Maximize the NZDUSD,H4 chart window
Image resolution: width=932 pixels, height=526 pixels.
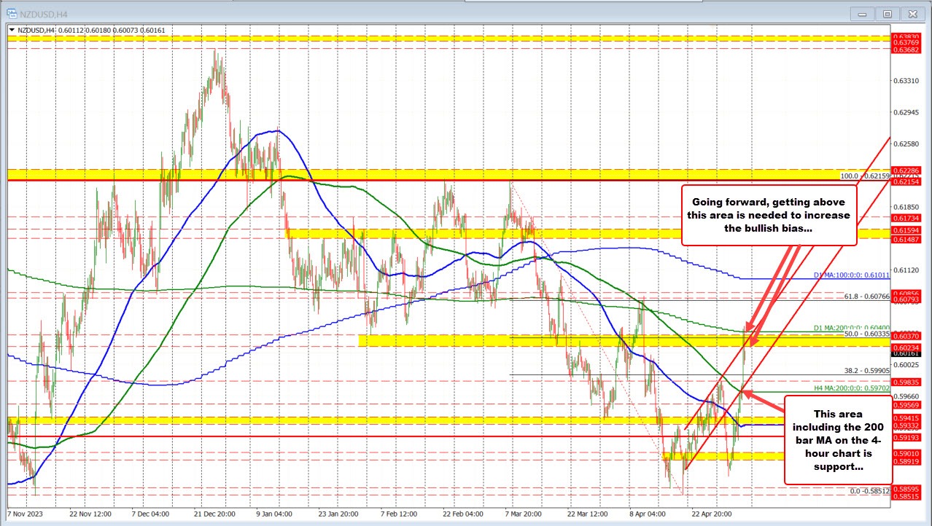(x=887, y=13)
